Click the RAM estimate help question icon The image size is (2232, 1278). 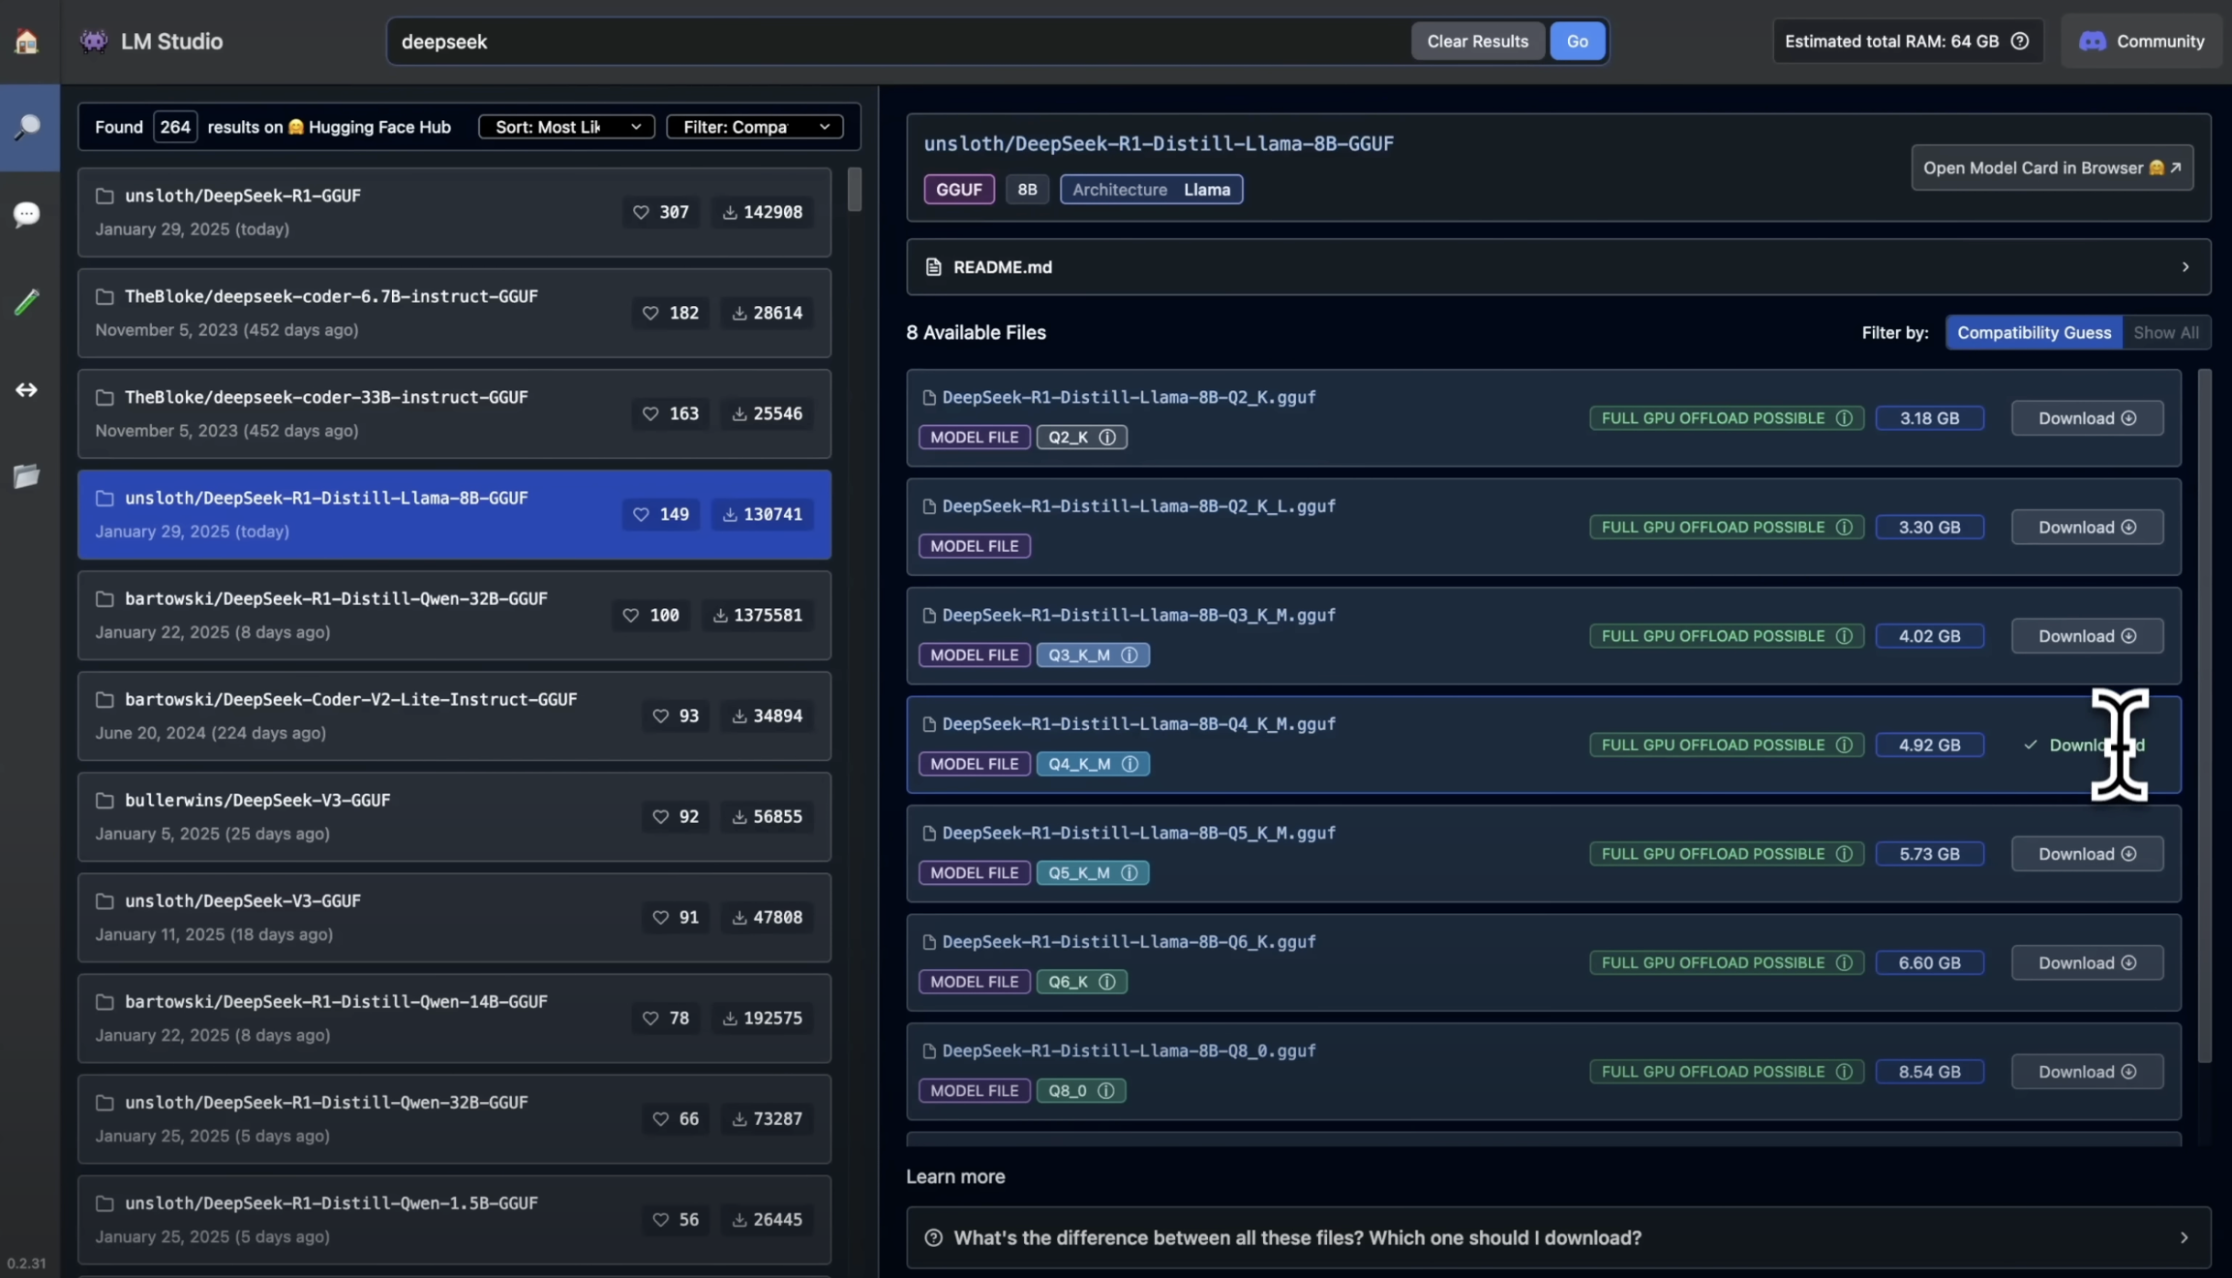click(x=2020, y=42)
